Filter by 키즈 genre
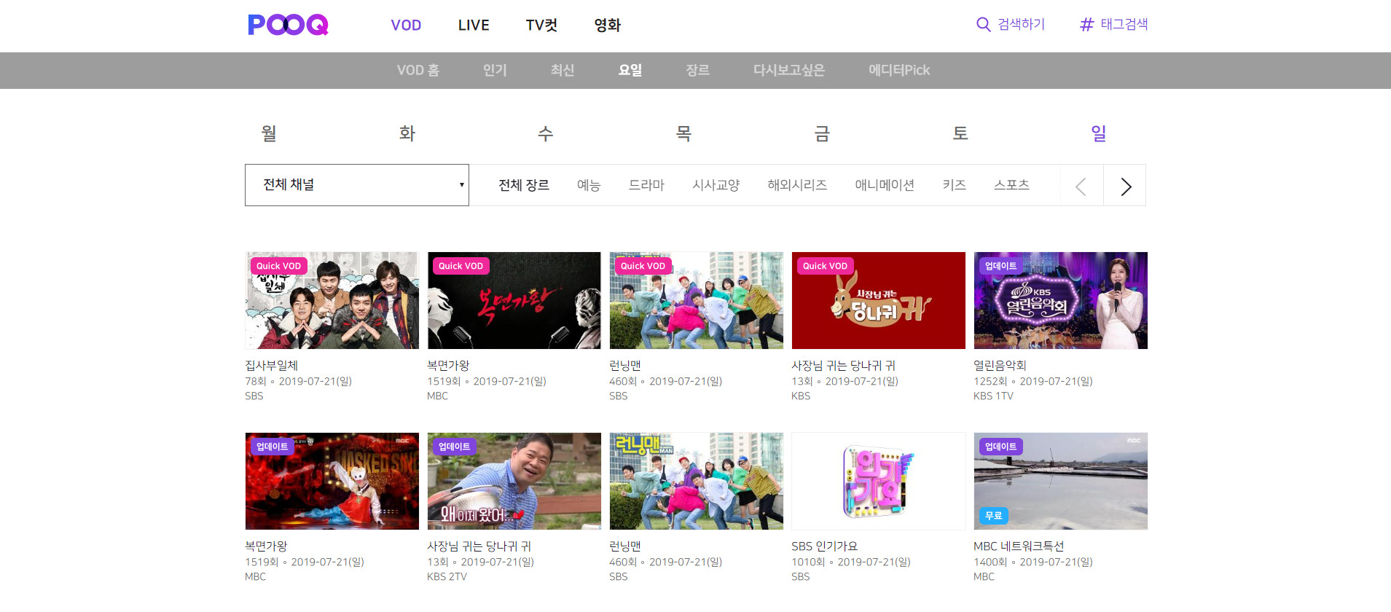Image resolution: width=1391 pixels, height=612 pixels. [954, 185]
